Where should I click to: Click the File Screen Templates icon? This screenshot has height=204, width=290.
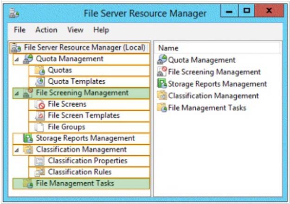(40, 115)
